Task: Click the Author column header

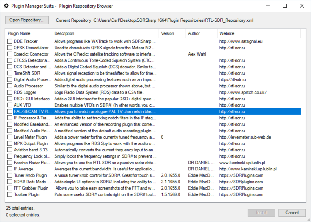Action: [201, 33]
